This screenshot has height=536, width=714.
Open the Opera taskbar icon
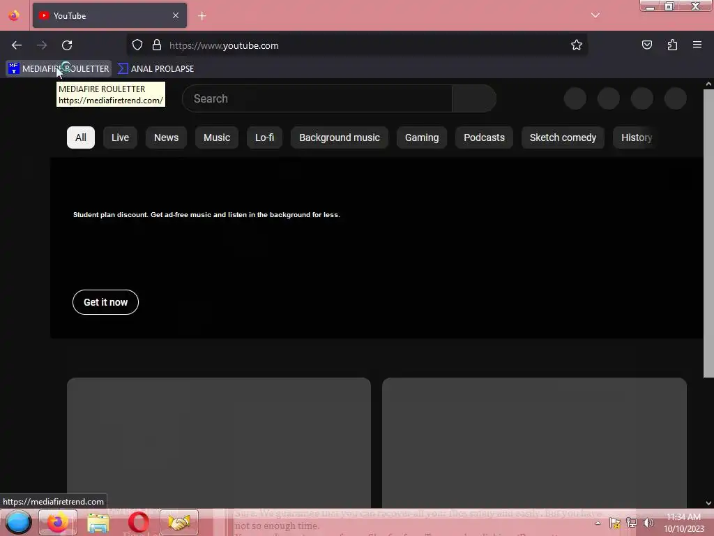tap(139, 522)
